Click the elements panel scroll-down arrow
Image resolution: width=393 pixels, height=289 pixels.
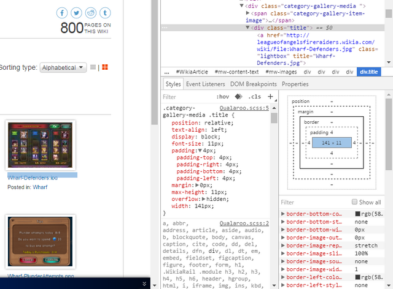pos(389,62)
